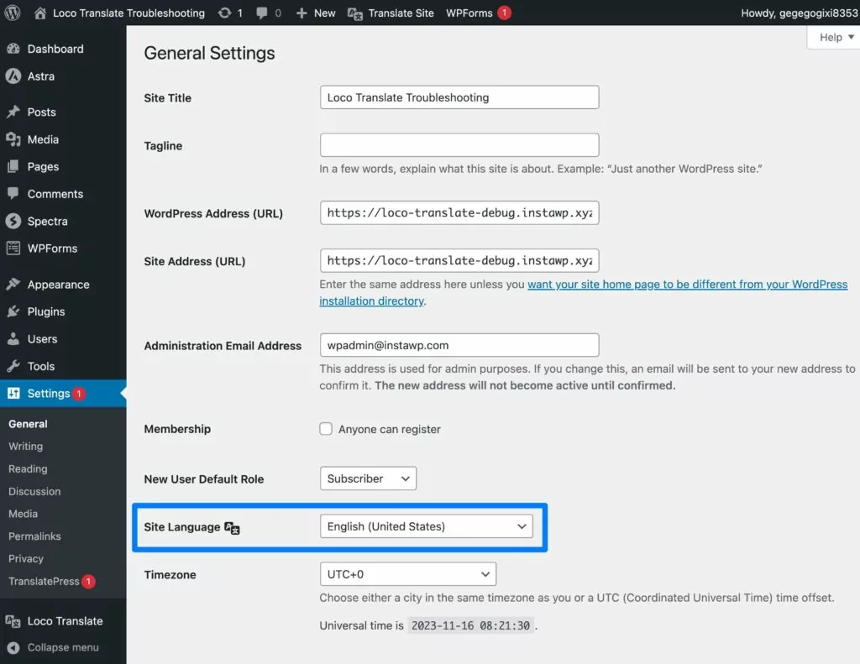The height and width of the screenshot is (664, 860).
Task: Open the Loco Translate menu label
Action: pos(66,621)
